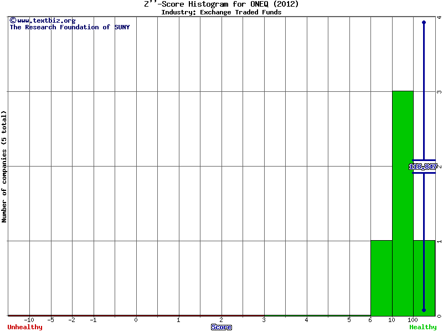The height and width of the screenshot is (332, 443).
Task: Click the green bar between 6 and 10
Action: click(381, 278)
